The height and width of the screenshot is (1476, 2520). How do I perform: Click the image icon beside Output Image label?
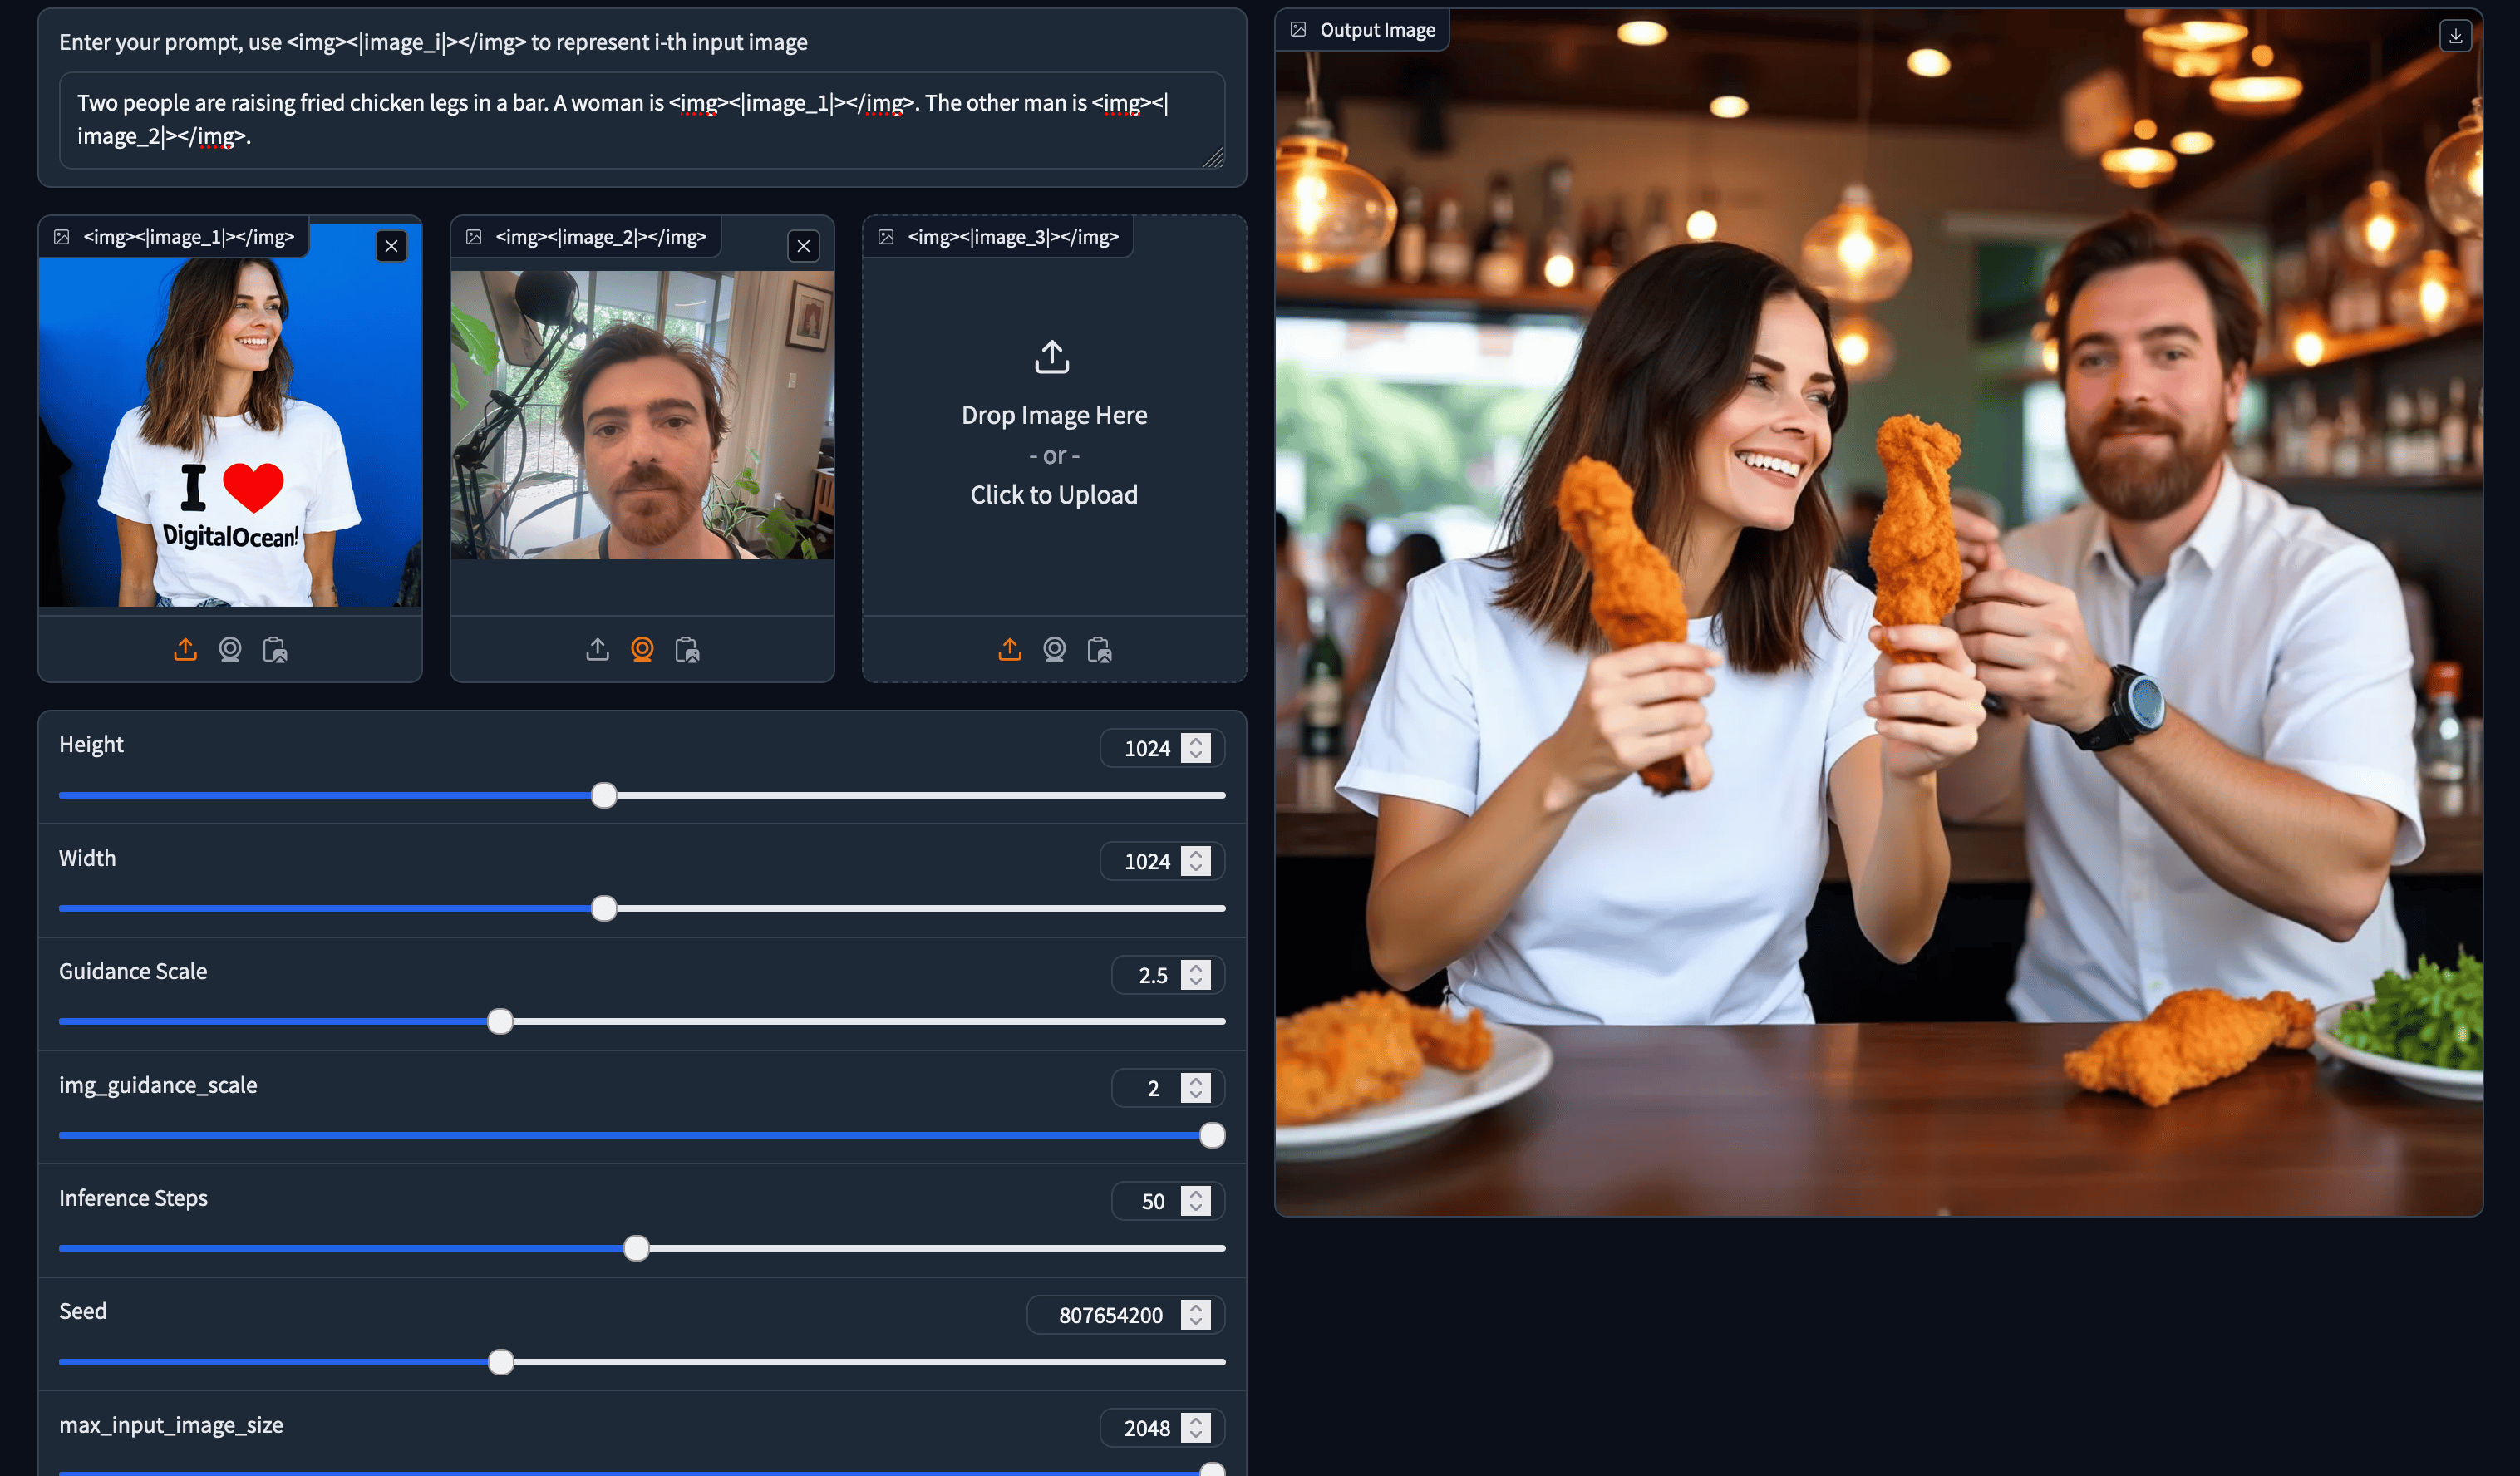point(1298,30)
